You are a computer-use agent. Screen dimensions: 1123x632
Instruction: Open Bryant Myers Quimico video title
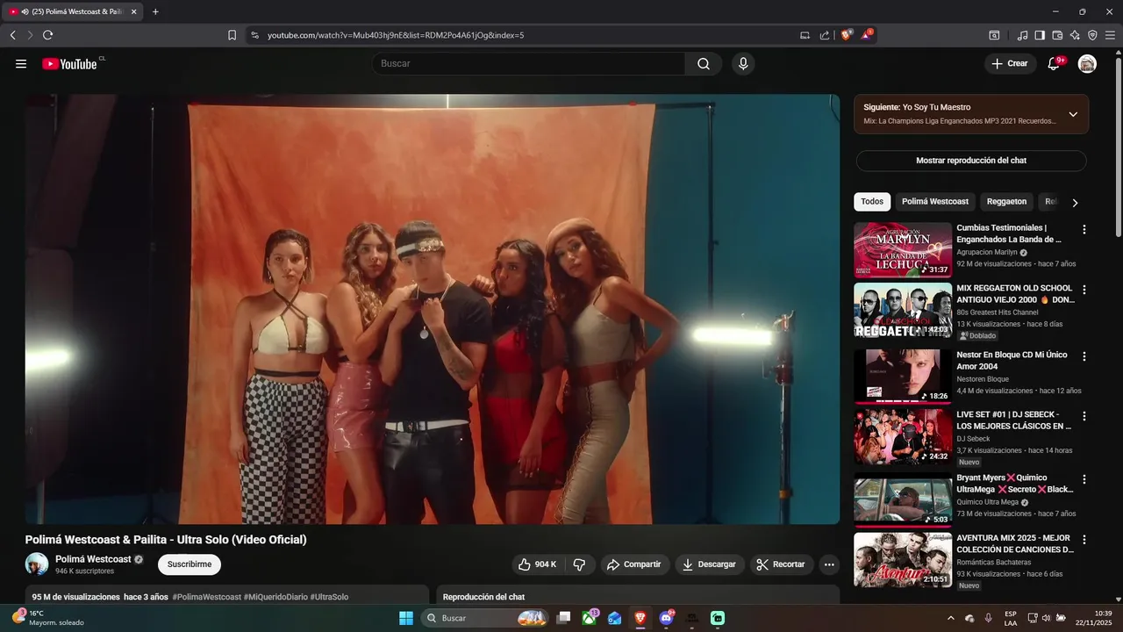[x=1015, y=484]
